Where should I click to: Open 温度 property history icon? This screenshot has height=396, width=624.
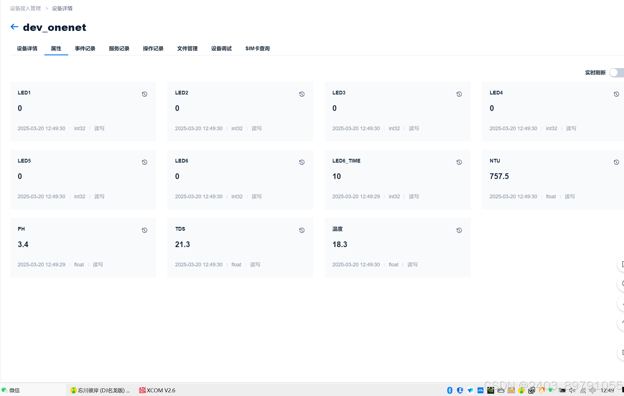(459, 230)
